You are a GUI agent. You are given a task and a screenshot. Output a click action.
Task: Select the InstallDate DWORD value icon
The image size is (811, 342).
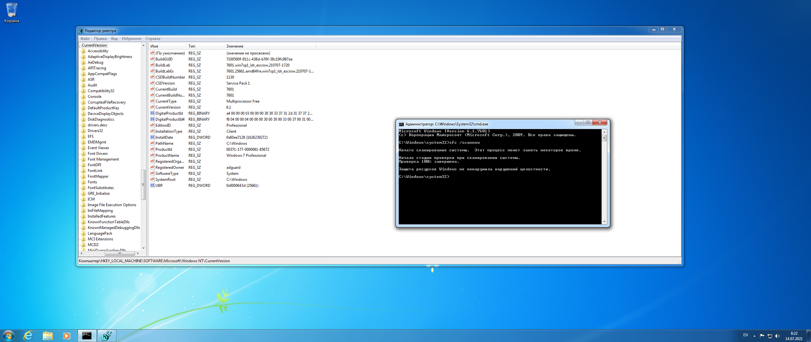pos(152,137)
